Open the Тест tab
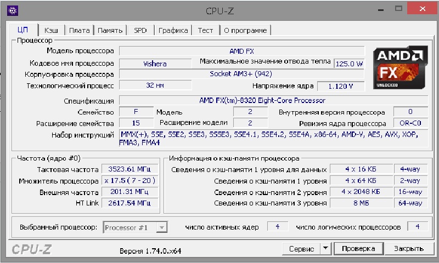The image size is (439, 263). [x=205, y=31]
